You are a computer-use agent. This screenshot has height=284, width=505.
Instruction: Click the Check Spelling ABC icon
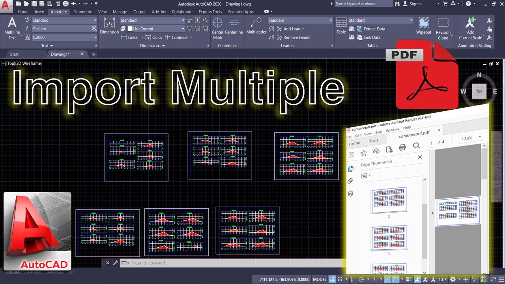pyautogui.click(x=27, y=20)
